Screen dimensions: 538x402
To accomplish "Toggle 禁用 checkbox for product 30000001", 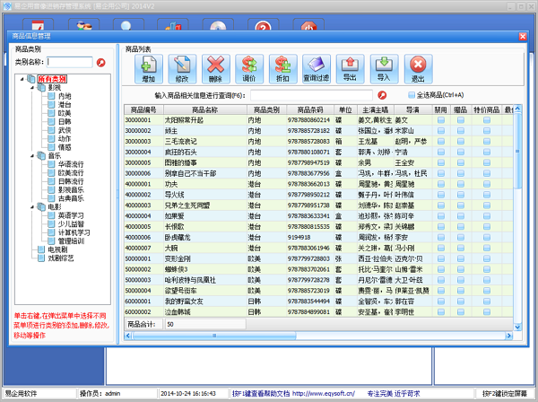I will click(441, 120).
